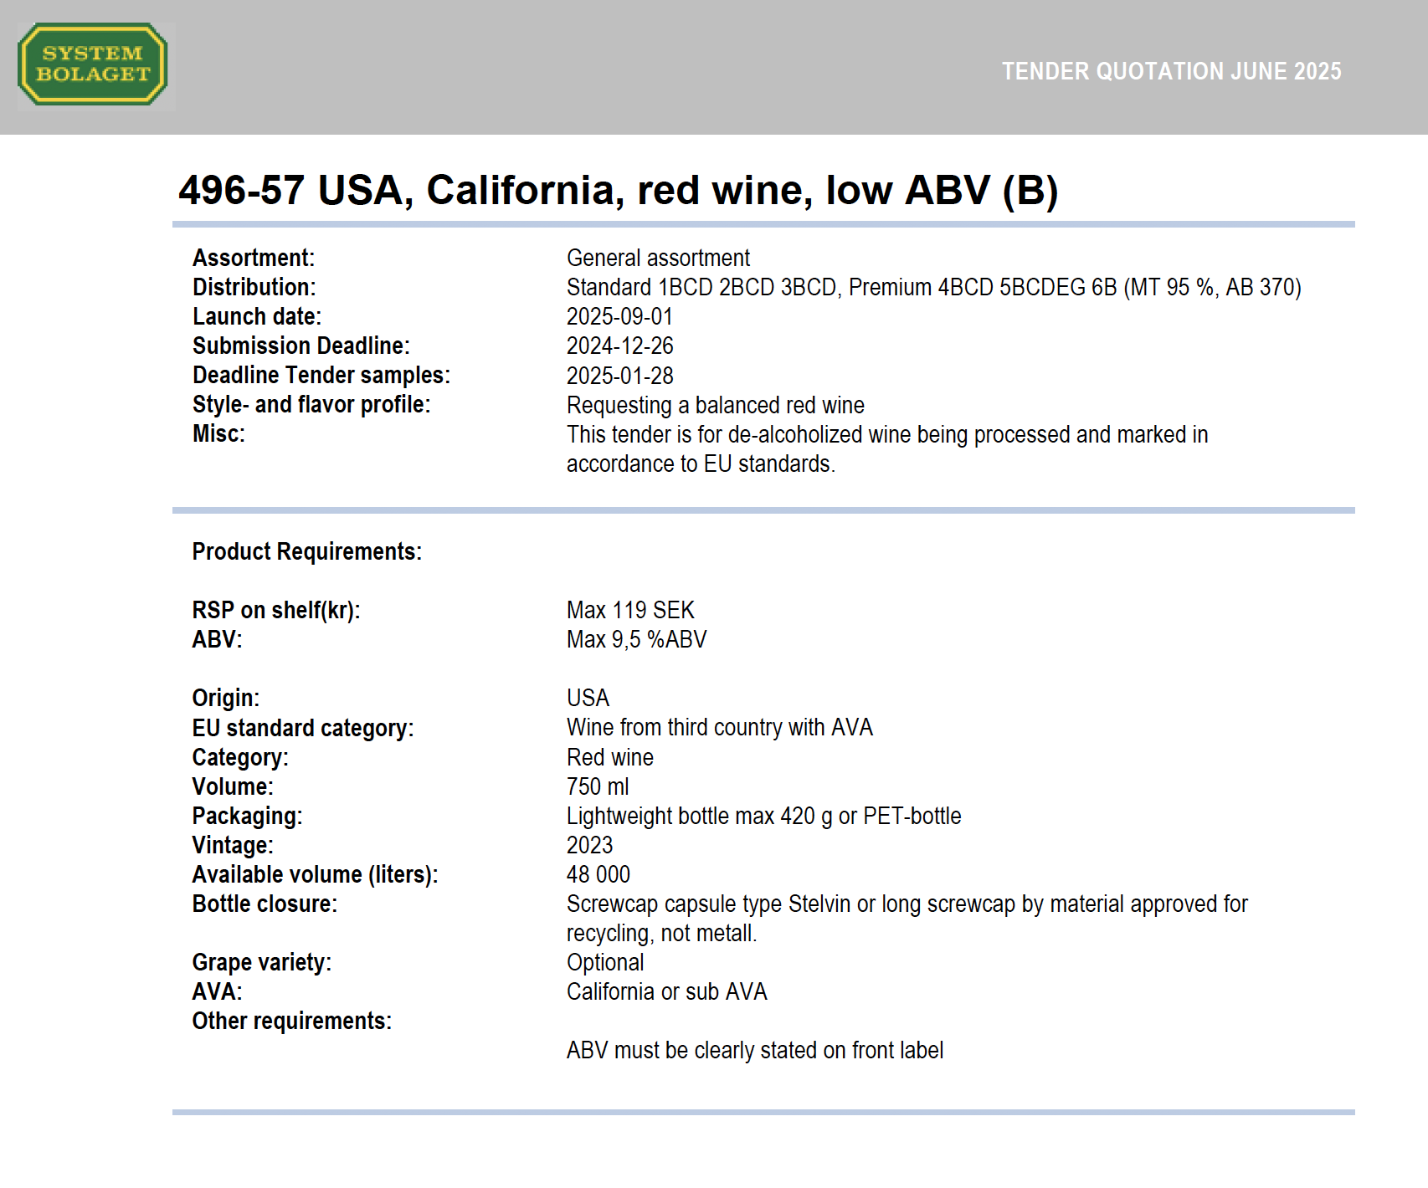Image resolution: width=1428 pixels, height=1188 pixels.
Task: Click the text Requesting a balanced red wine
Action: coord(715,405)
